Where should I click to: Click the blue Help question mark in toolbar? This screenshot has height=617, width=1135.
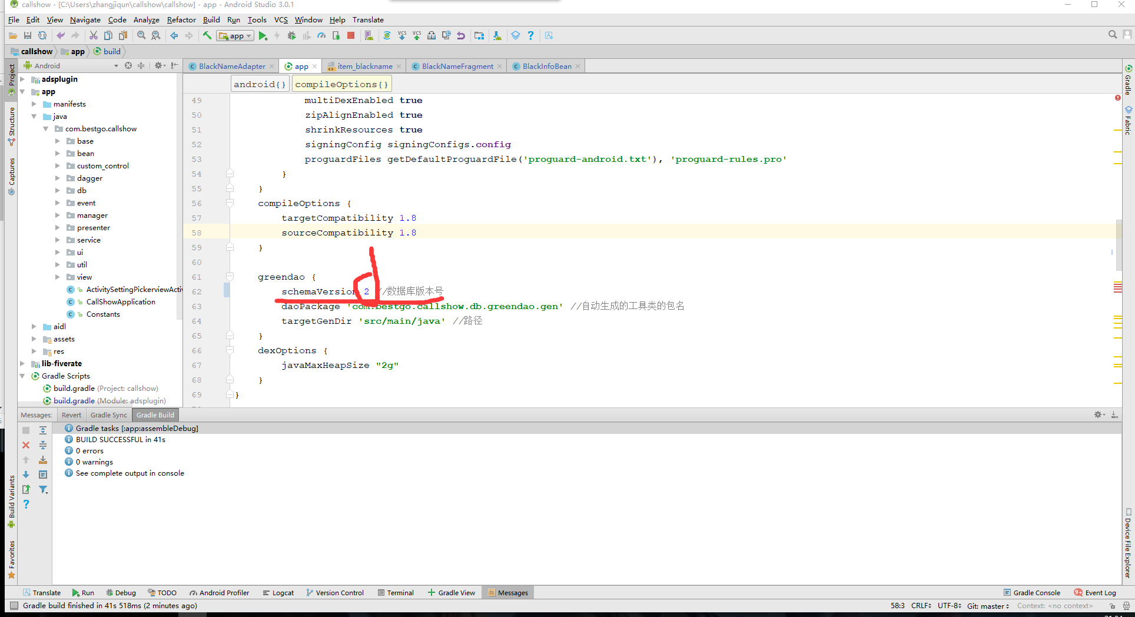[x=530, y=36]
